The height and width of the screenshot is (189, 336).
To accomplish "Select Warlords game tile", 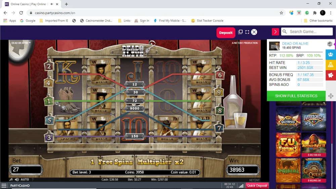I will 314,119.
